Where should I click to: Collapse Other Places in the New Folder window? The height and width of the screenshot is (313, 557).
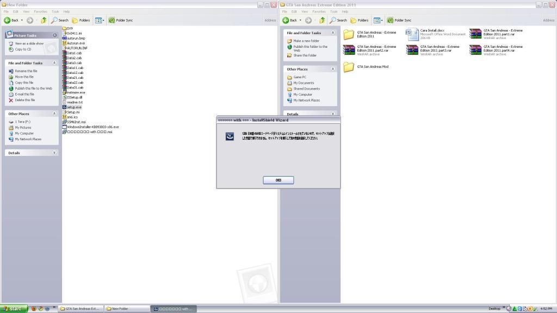[54, 114]
